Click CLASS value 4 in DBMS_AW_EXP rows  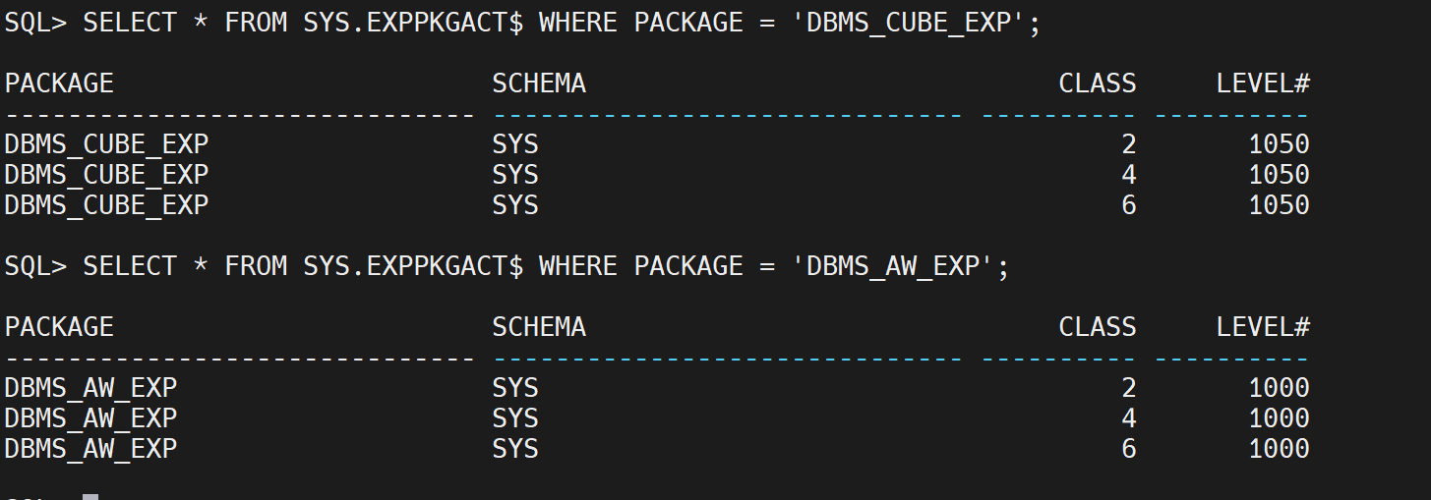click(x=1128, y=418)
